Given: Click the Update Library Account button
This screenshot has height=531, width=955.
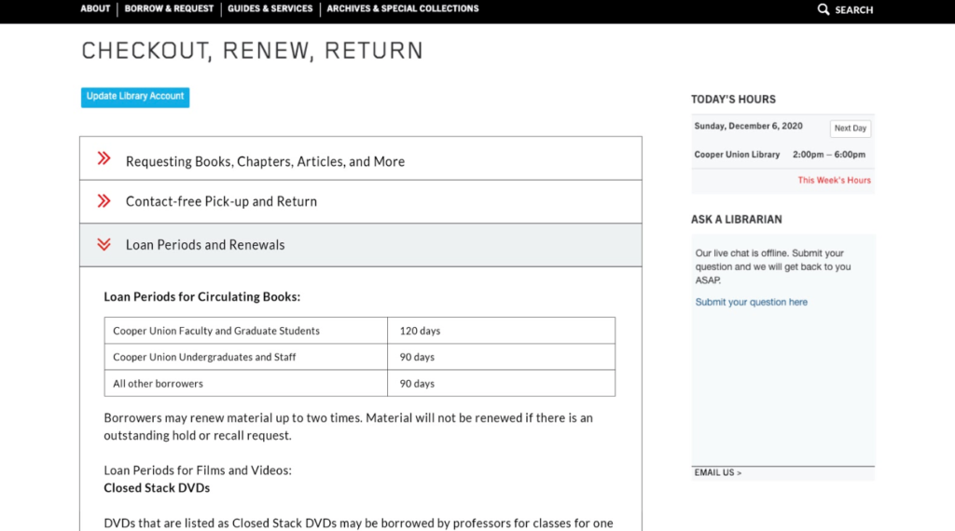Looking at the screenshot, I should pyautogui.click(x=135, y=97).
